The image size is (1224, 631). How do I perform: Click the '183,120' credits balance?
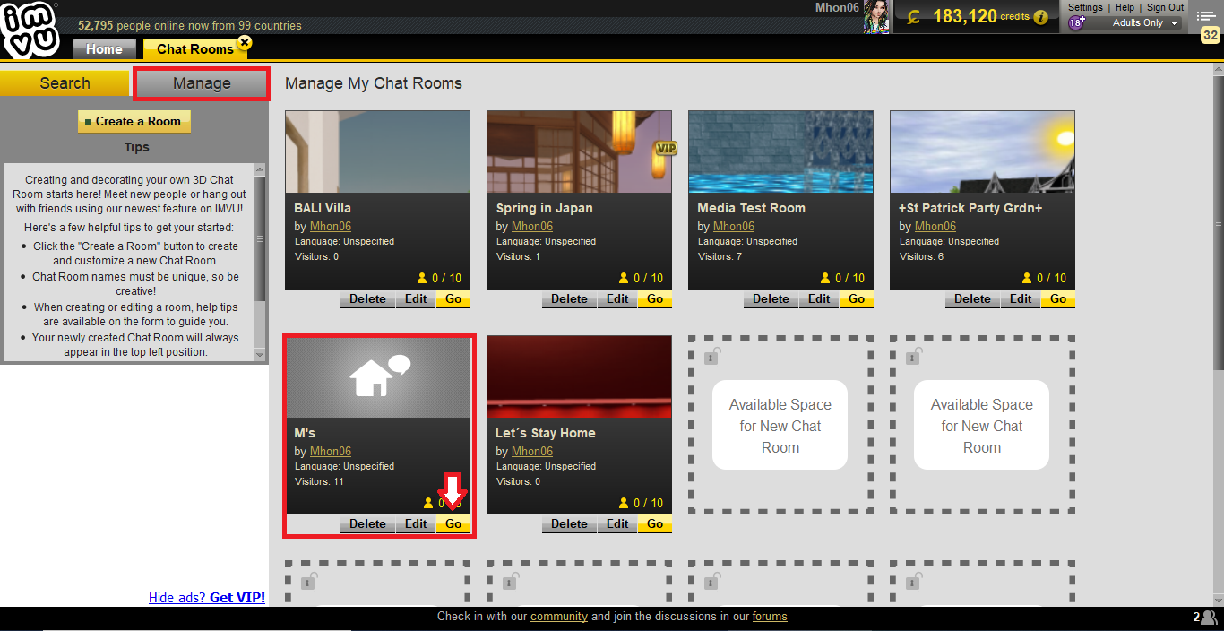click(x=965, y=16)
